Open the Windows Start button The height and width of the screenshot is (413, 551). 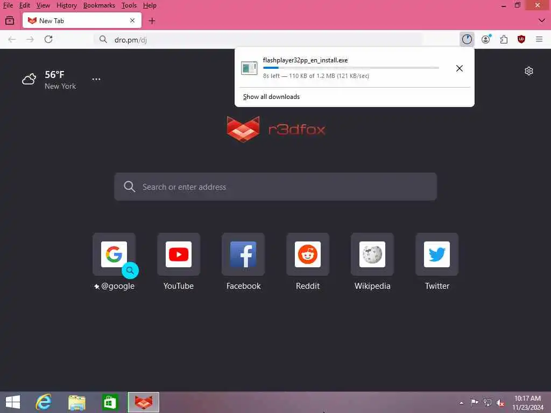[13, 402]
